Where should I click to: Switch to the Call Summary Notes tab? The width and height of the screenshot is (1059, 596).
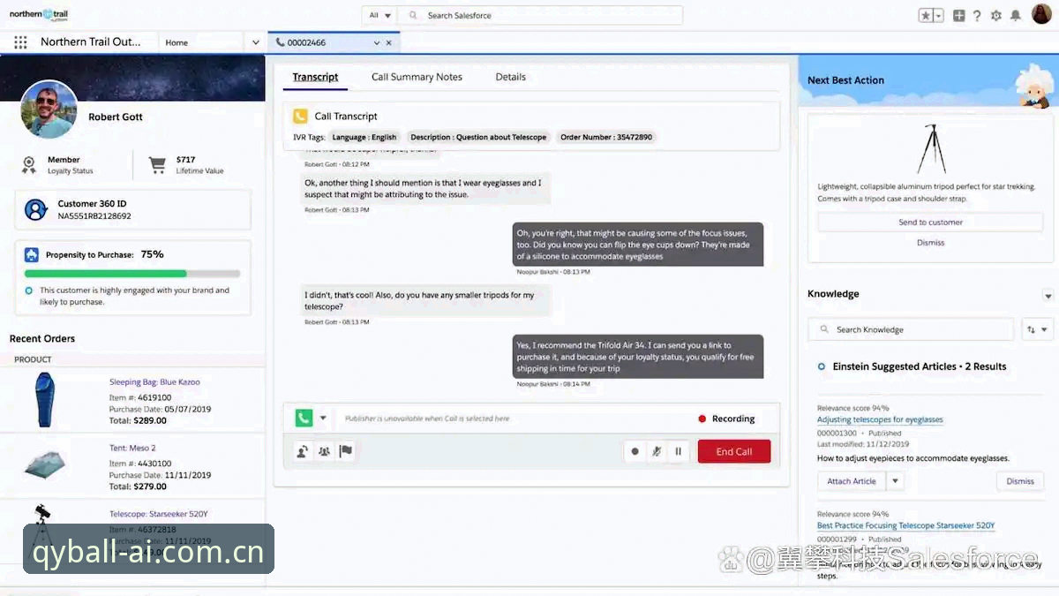pos(417,77)
